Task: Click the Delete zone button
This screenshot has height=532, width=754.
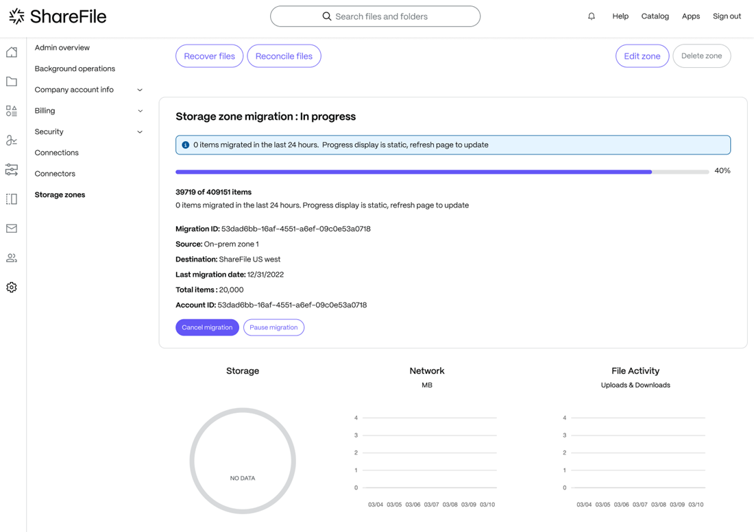Action: click(x=702, y=56)
